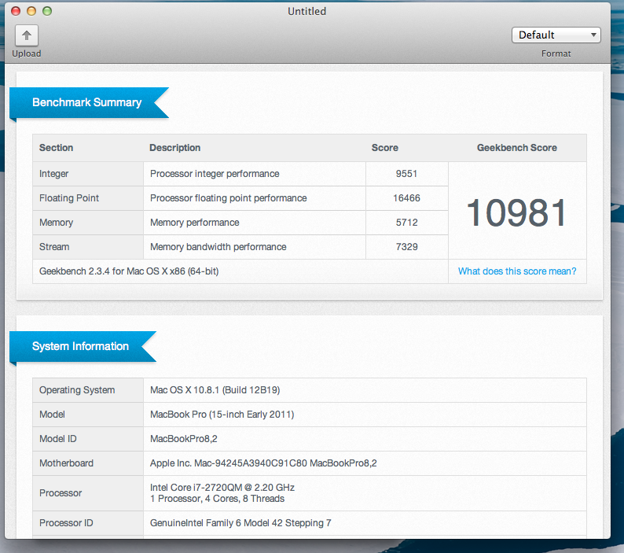Click the 'Processor' row label
Image resolution: width=624 pixels, height=553 pixels.
(x=61, y=493)
